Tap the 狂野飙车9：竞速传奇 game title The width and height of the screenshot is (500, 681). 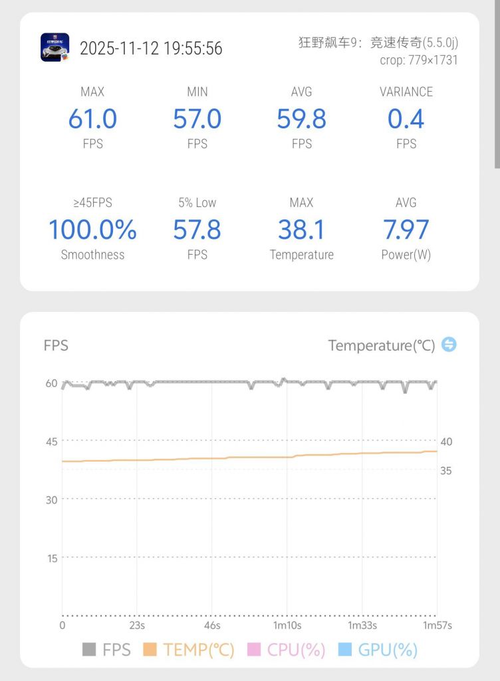[378, 43]
